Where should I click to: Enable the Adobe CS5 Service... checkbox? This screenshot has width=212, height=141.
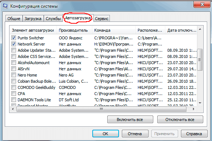click(x=14, y=56)
